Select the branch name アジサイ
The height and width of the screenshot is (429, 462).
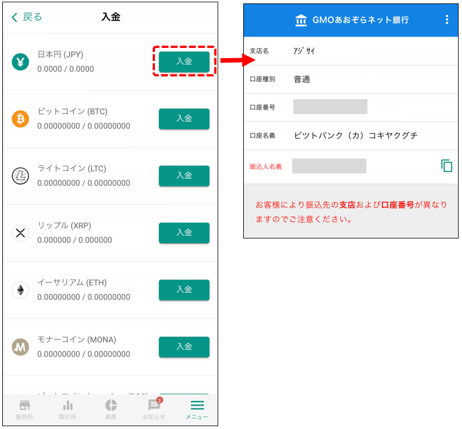pyautogui.click(x=304, y=51)
